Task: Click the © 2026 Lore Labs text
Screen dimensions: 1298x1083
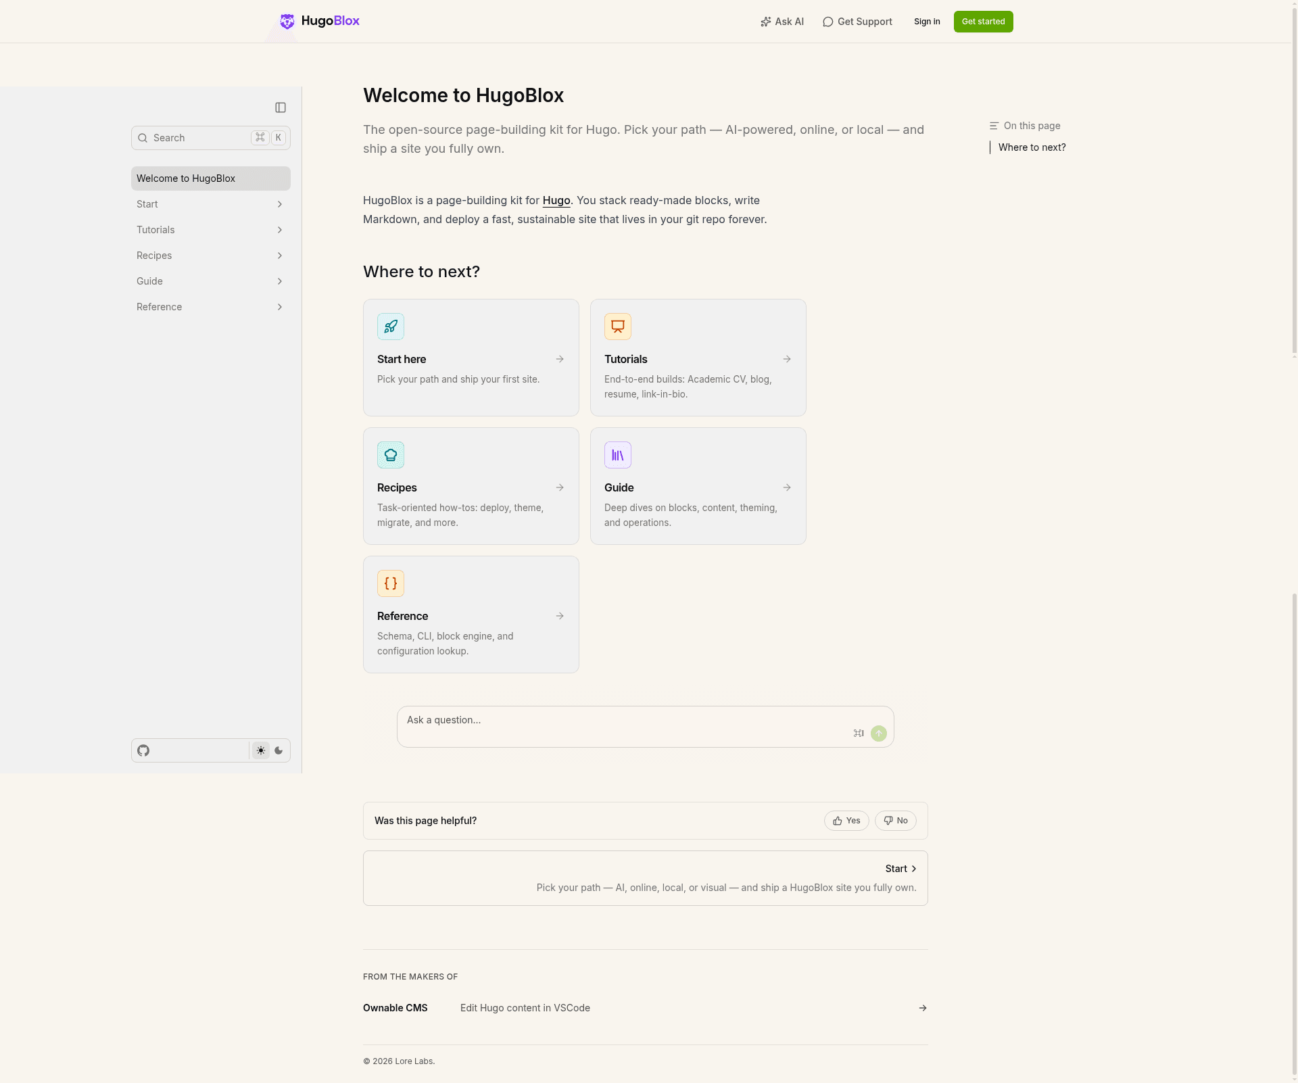Action: (x=399, y=1061)
